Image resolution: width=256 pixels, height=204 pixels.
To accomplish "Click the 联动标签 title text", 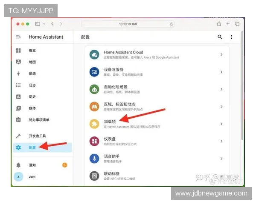I will [x=112, y=173].
